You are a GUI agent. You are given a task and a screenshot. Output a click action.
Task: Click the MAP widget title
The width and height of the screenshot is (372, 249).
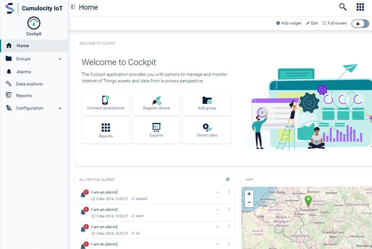250,180
